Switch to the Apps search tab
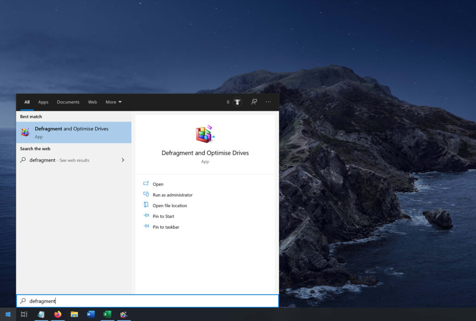Viewport: 476px width, 321px height. [43, 102]
